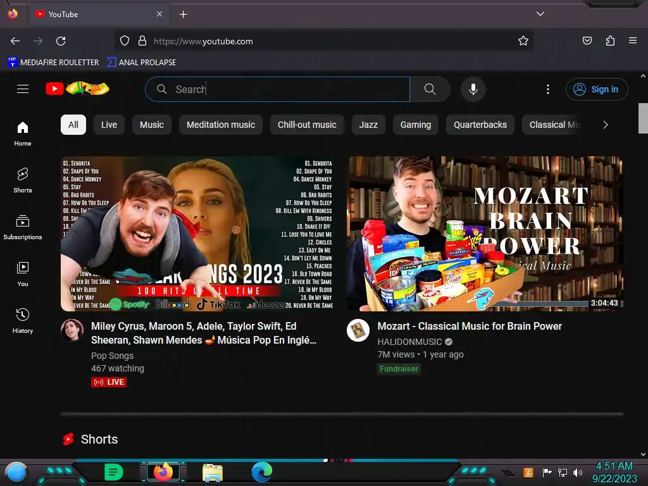Show more filter chips with the right arrow

pyautogui.click(x=606, y=125)
